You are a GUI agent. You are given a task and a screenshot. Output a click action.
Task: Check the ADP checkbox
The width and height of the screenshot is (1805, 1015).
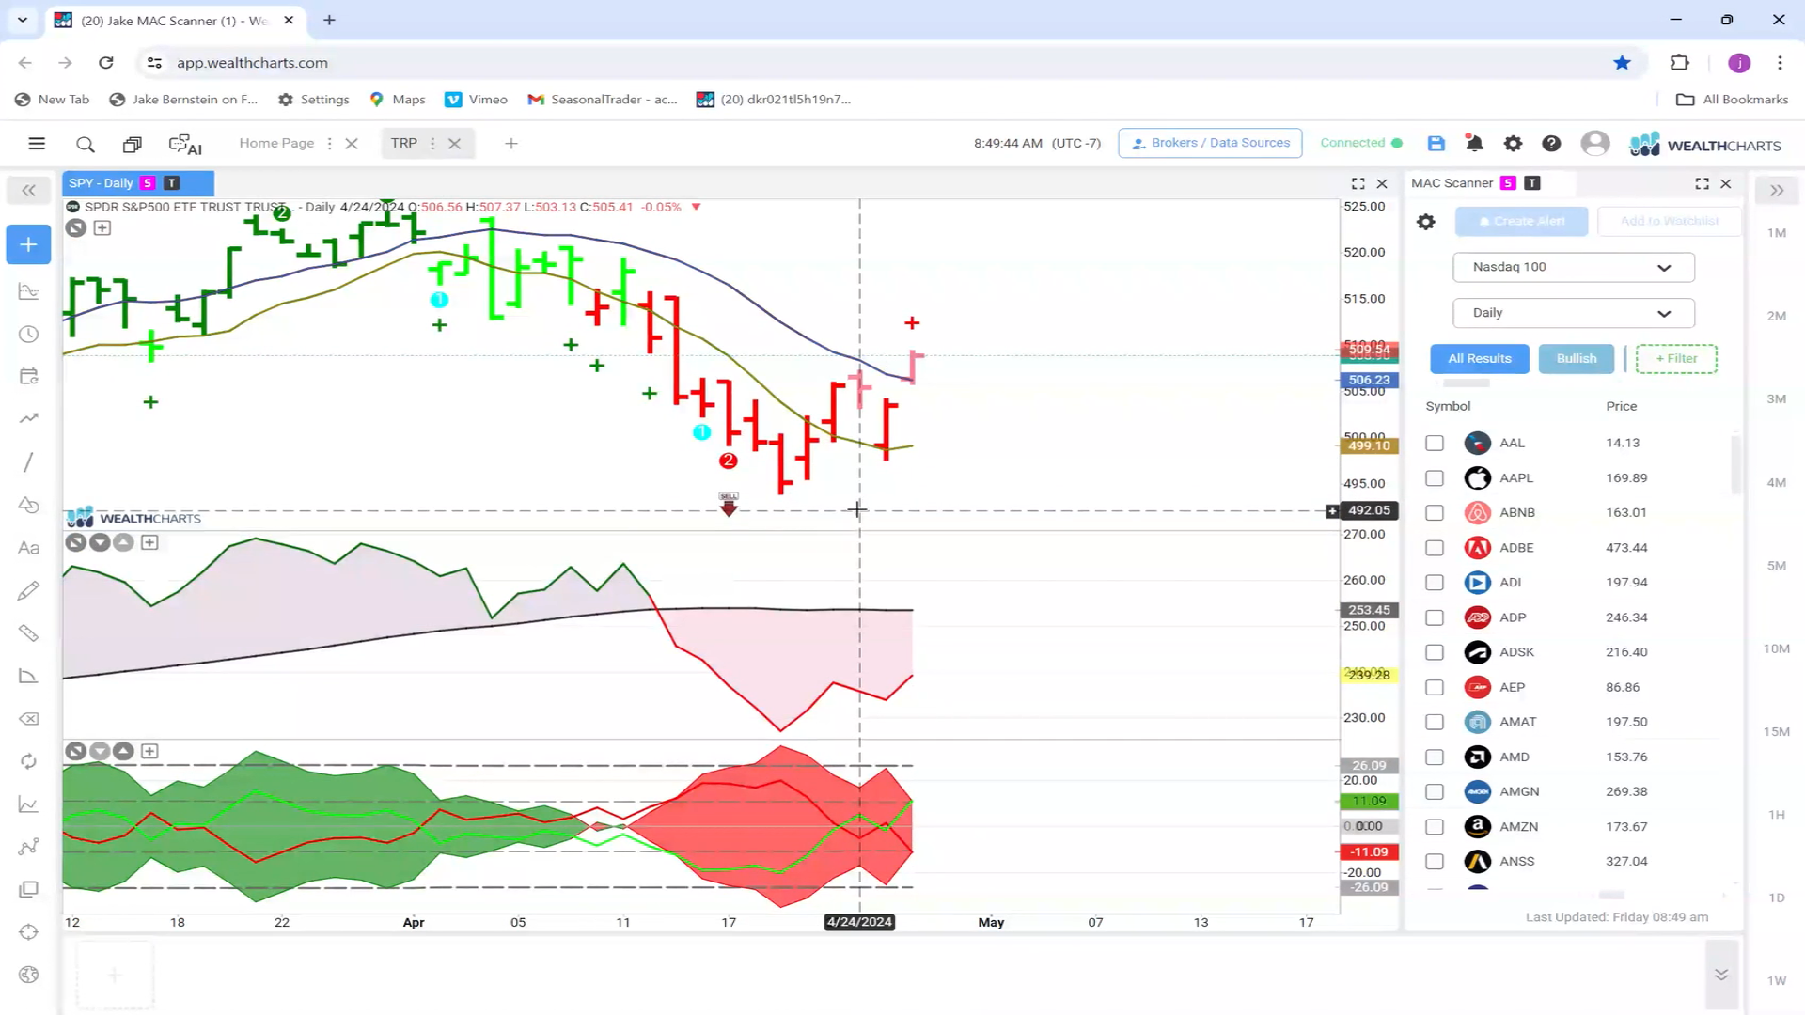tap(1435, 617)
